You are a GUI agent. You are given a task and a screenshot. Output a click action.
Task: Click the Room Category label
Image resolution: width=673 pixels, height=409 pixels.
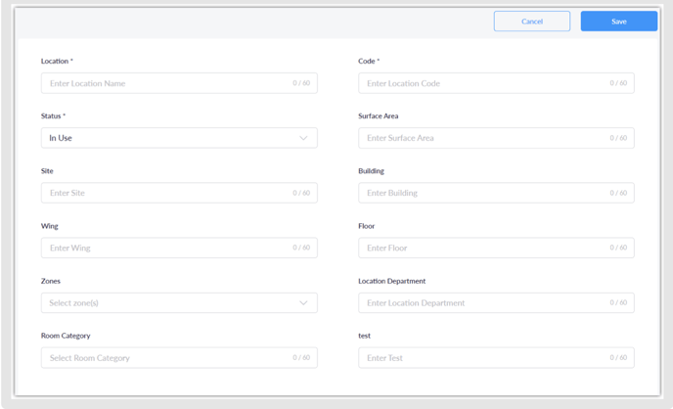[66, 336]
